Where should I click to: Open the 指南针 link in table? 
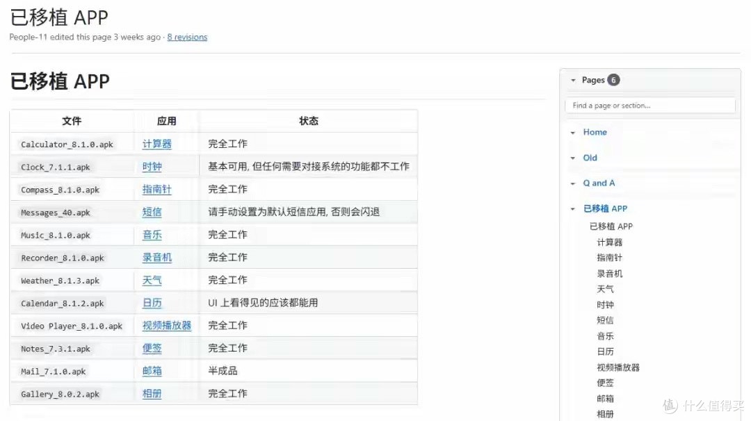pos(156,190)
